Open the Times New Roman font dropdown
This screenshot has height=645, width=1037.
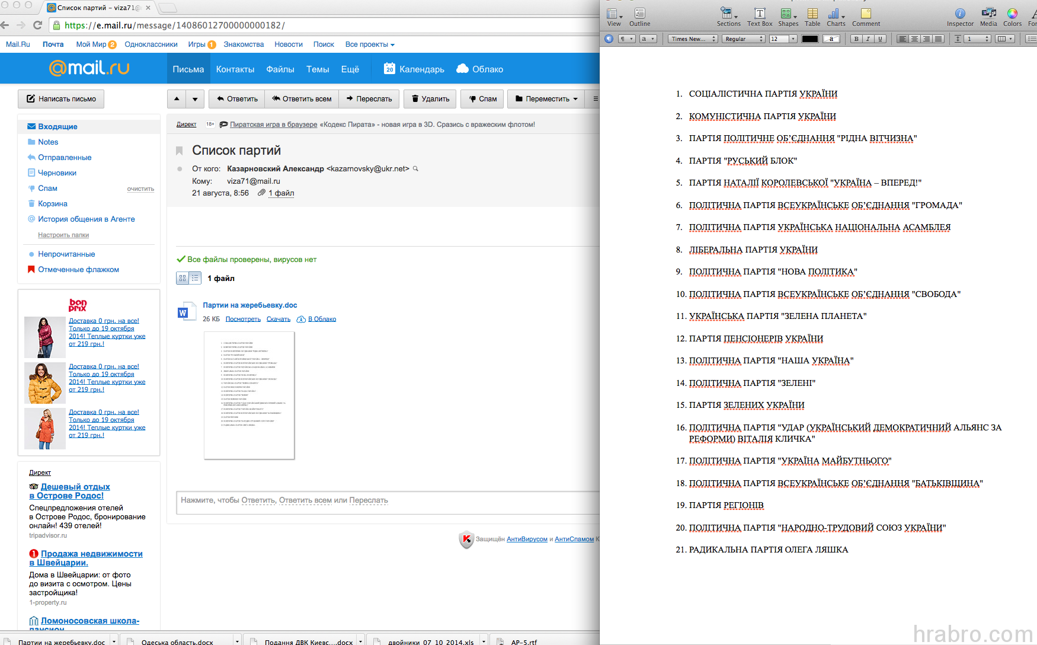click(692, 39)
